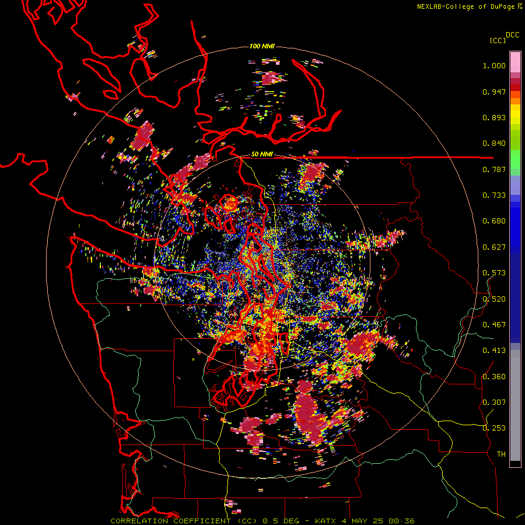This screenshot has height=525, width=525.
Task: Click the 100 NMI range ring label
Action: 262,46
